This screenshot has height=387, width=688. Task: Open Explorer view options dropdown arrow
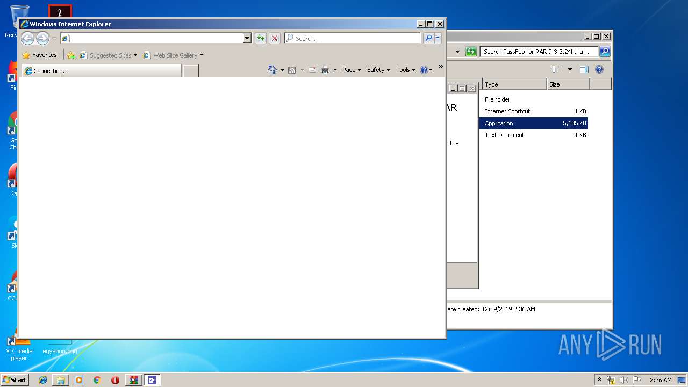pos(570,69)
